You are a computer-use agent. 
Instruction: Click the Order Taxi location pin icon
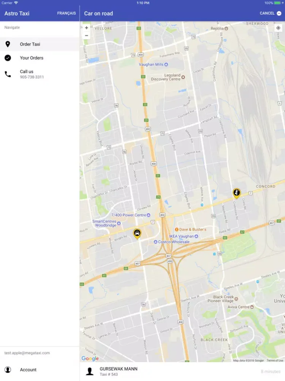pos(8,44)
